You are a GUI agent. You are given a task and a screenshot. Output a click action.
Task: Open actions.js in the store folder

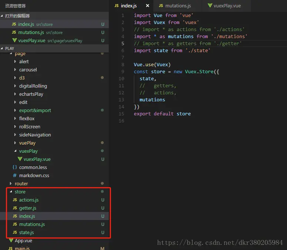point(29,200)
